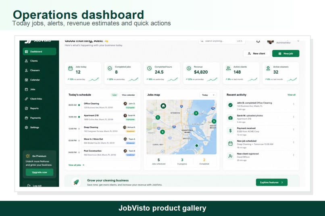
Task: Click View all in Recent activity
Action: click(x=292, y=95)
